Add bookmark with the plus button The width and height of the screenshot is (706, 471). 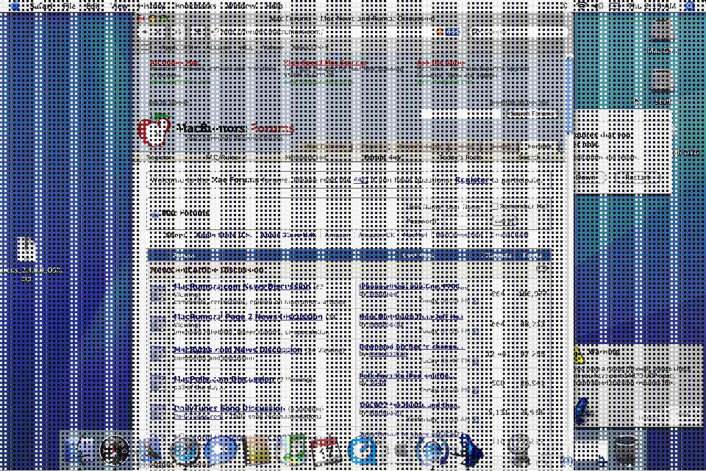coord(196,32)
